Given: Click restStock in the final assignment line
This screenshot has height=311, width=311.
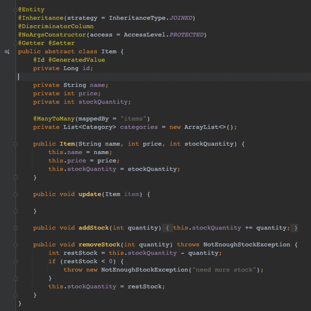Looking at the screenshot, I should tap(145, 287).
